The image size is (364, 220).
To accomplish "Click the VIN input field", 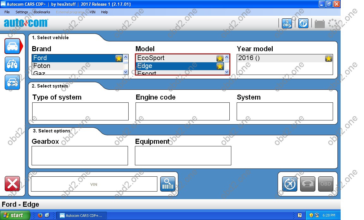I will [x=94, y=184].
